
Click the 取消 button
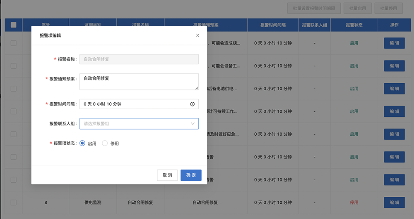point(167,175)
